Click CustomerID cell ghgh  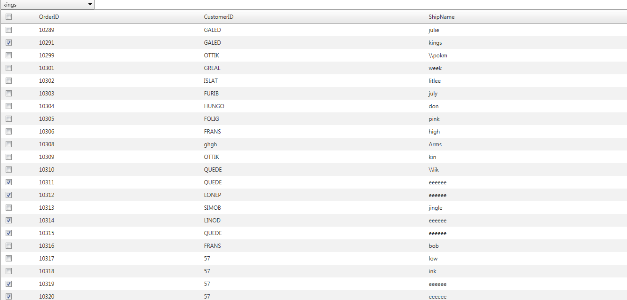click(x=210, y=144)
